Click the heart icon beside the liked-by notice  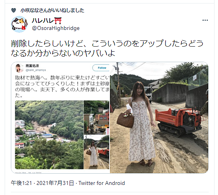[14, 10]
